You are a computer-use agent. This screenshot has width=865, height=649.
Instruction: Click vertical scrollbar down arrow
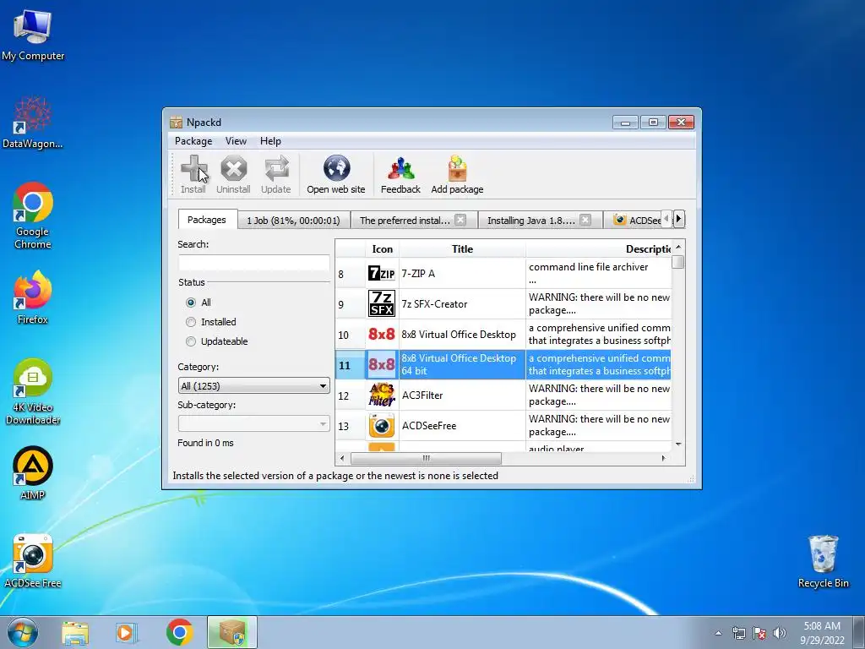point(678,444)
